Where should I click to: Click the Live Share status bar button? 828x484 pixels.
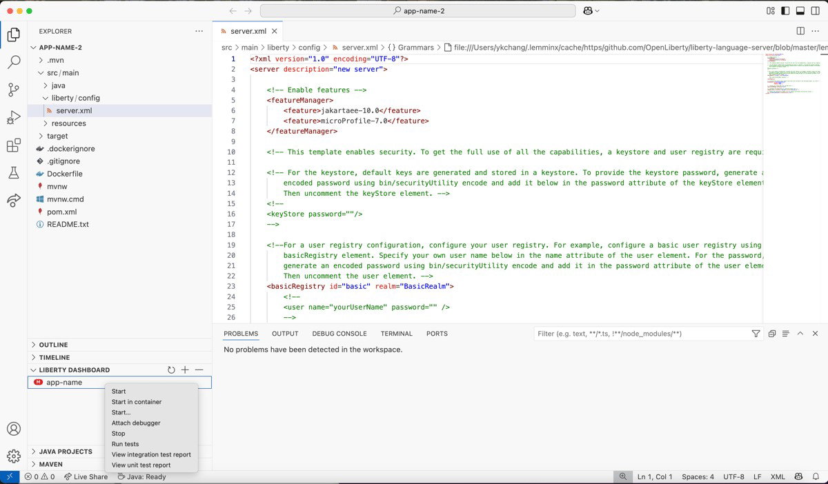[86, 476]
